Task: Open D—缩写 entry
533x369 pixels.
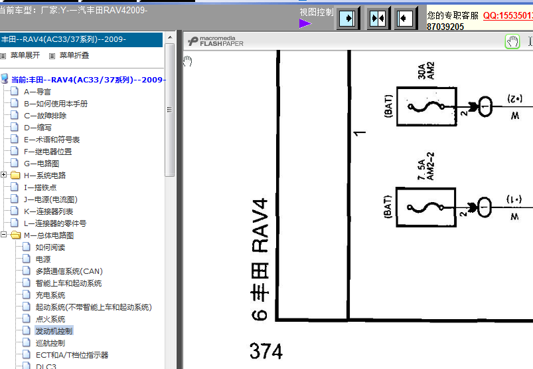Action: pos(38,128)
